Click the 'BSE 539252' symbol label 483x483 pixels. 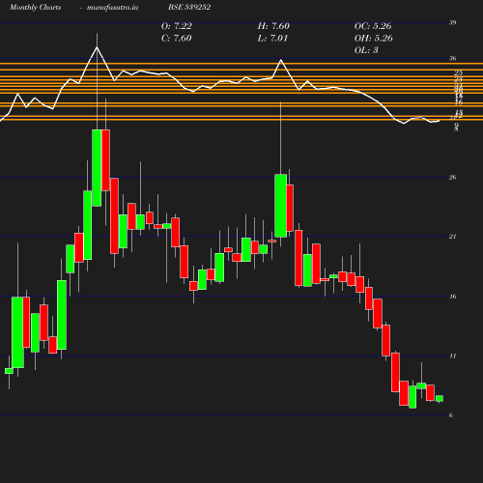tap(189, 8)
